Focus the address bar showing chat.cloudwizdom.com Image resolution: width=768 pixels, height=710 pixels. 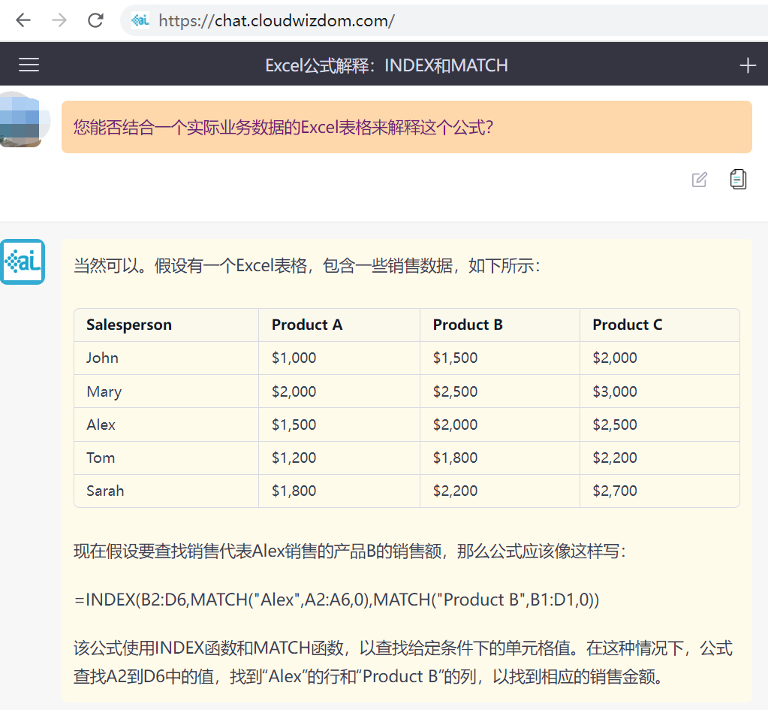click(x=444, y=20)
